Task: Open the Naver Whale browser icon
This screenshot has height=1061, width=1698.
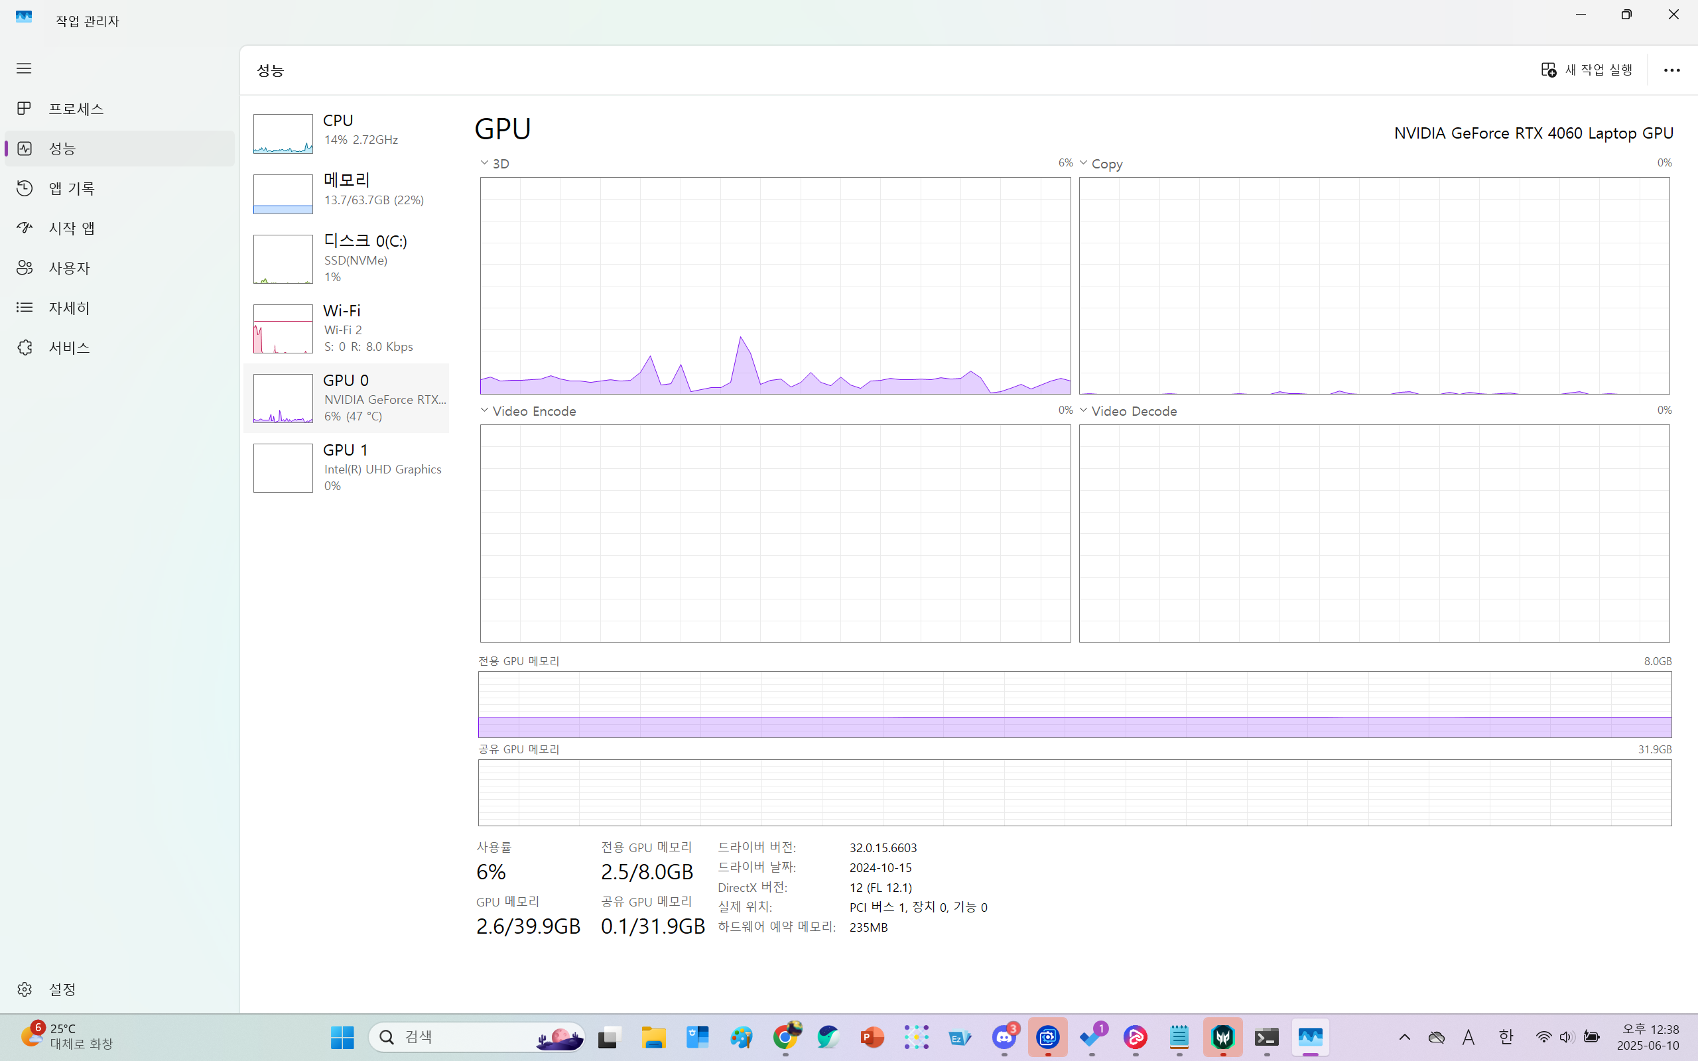Action: 828,1037
